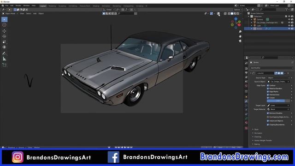Collapse the Collection tree in the outliner

click(x=249, y=17)
